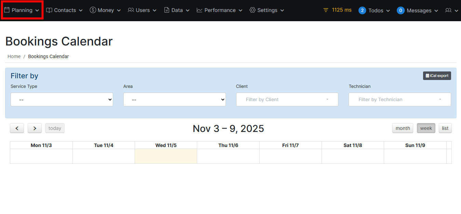Image resolution: width=461 pixels, height=214 pixels.
Task: Open the Todos badge showing 2
Action: pyautogui.click(x=362, y=11)
